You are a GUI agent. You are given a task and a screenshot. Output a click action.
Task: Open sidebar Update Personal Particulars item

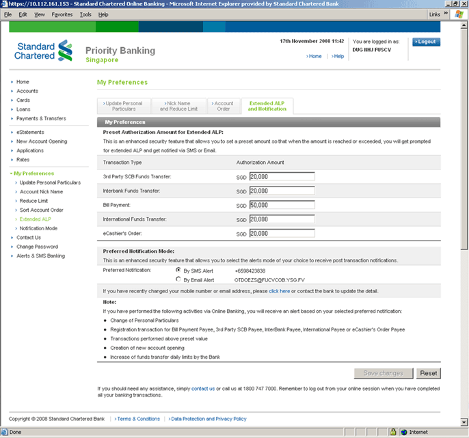[x=50, y=182]
